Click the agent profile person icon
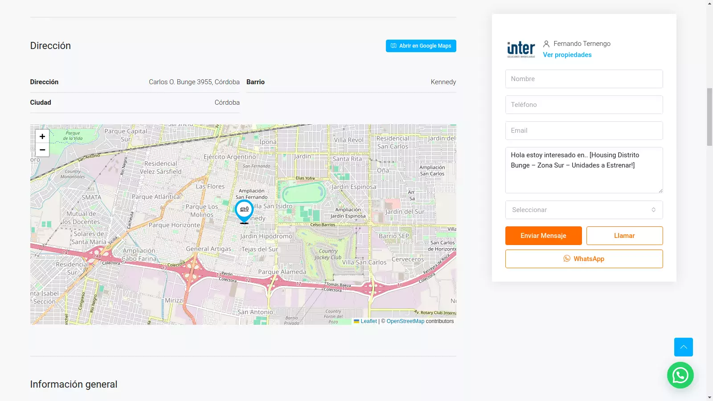This screenshot has height=401, width=713. coord(546,44)
